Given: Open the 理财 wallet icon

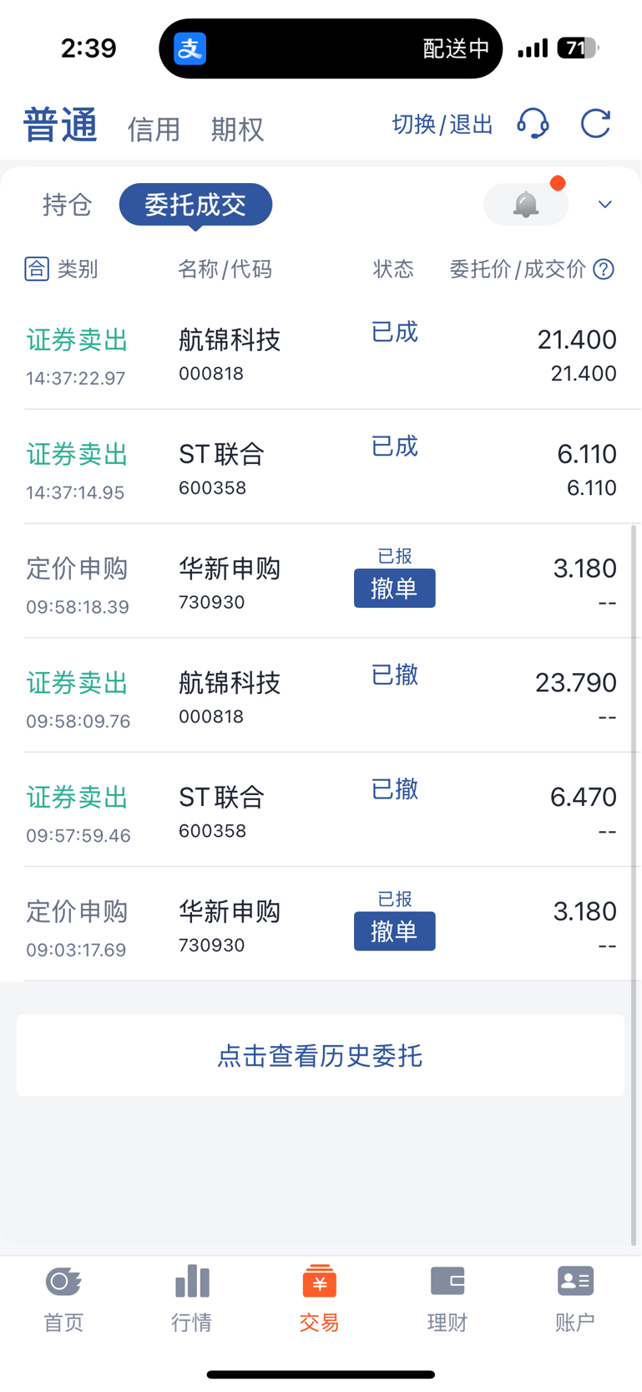Looking at the screenshot, I should tap(447, 1281).
